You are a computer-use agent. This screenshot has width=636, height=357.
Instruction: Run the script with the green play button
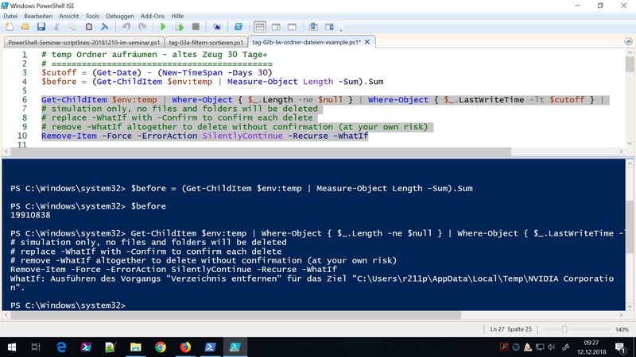point(165,26)
